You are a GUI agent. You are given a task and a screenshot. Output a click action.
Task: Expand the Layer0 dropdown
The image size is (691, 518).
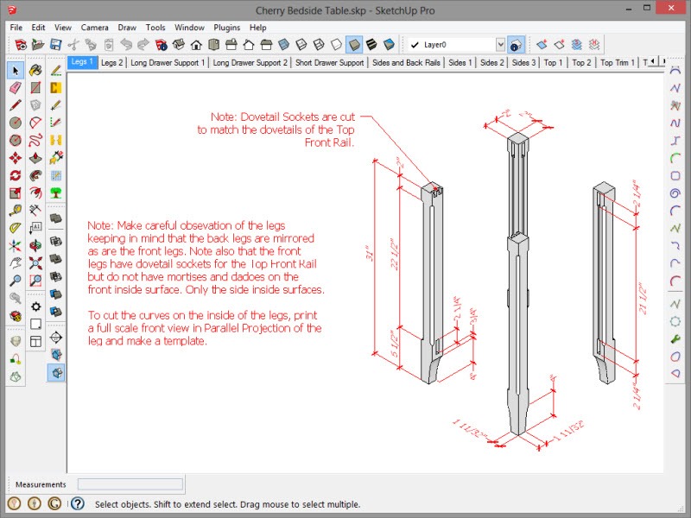(500, 44)
